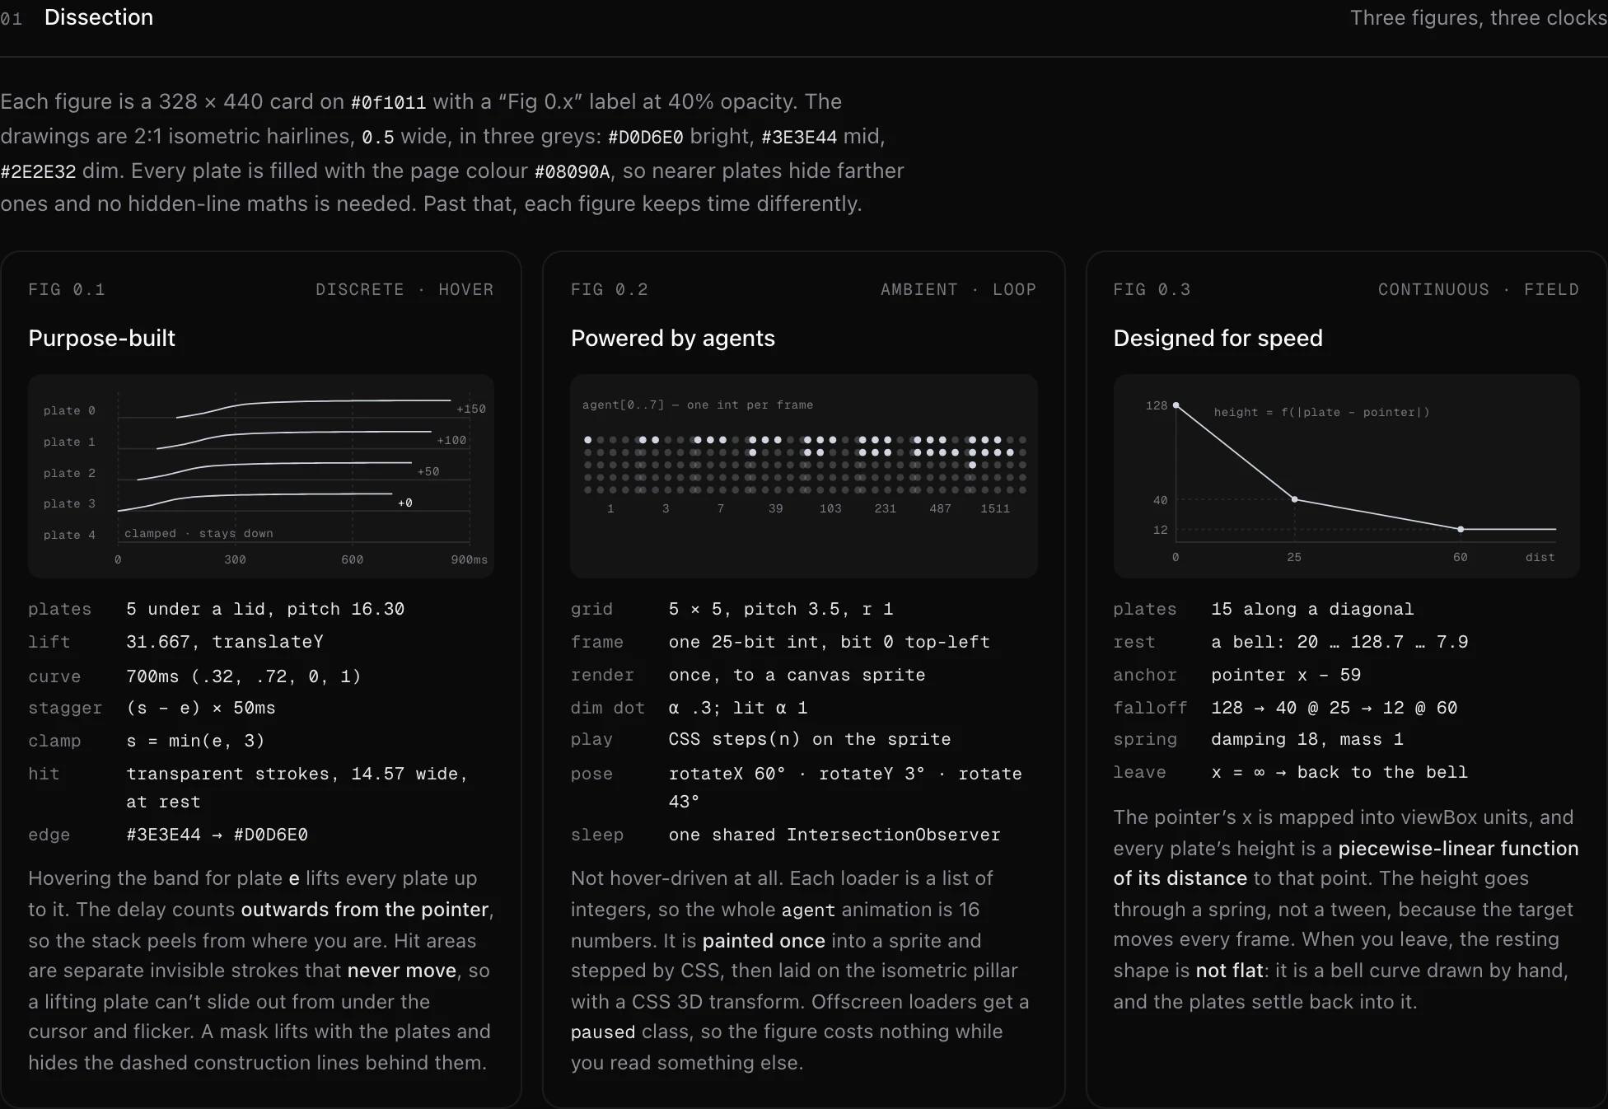Screen dimensions: 1608x1109
Task: Click the "Powered by agents" card title
Action: 673,338
